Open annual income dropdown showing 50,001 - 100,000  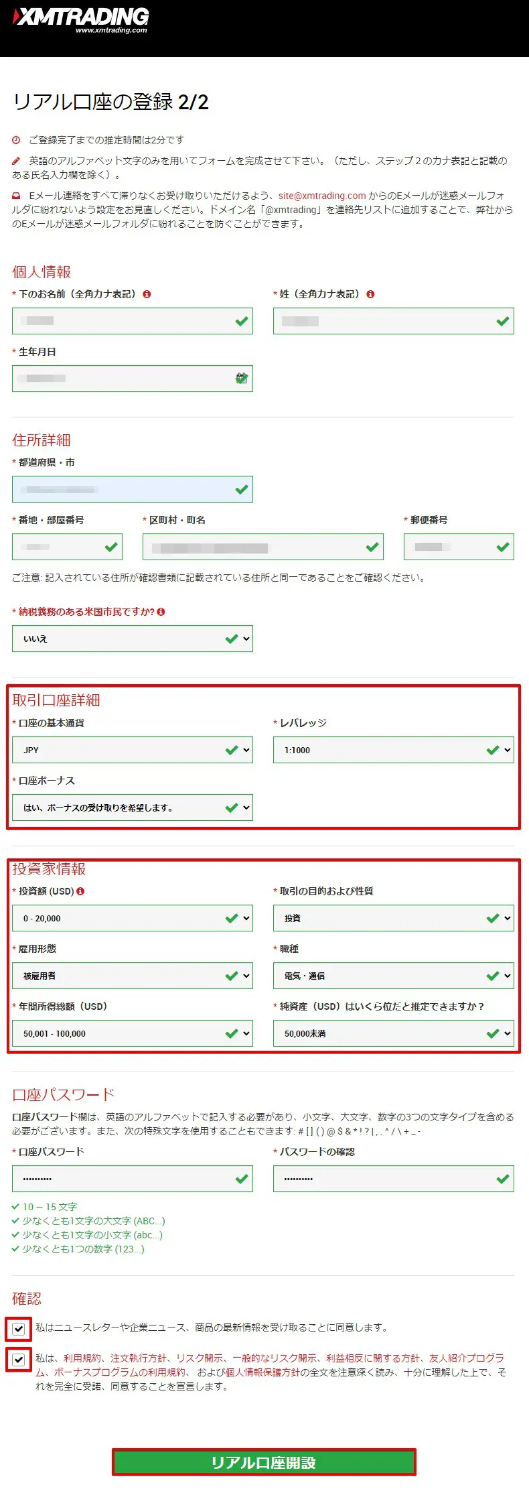[132, 1033]
